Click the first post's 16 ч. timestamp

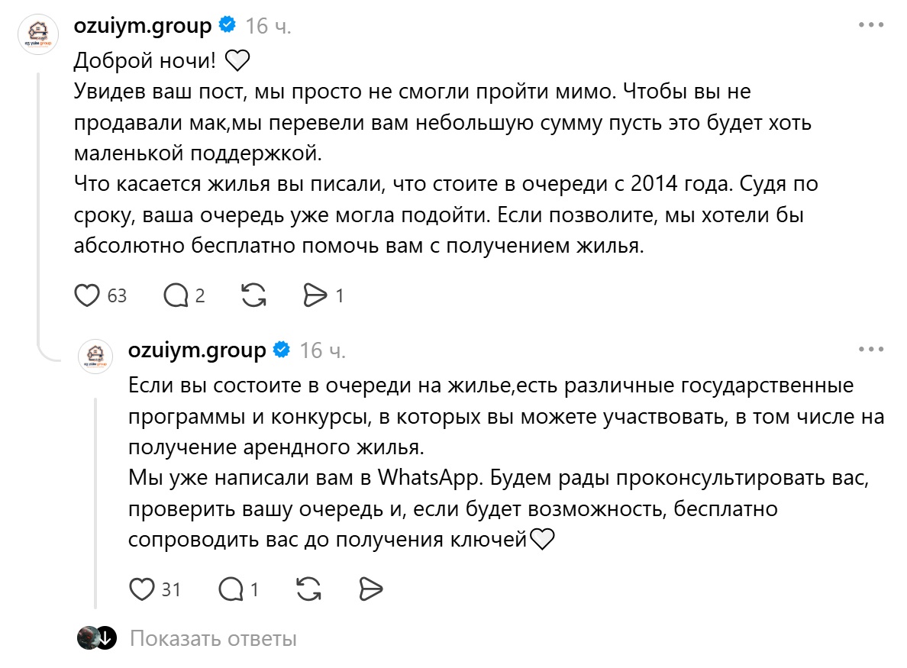point(269,26)
